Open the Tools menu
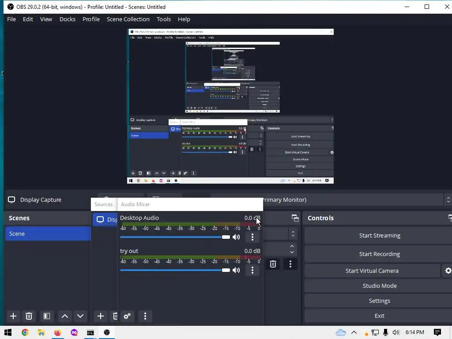 click(164, 19)
